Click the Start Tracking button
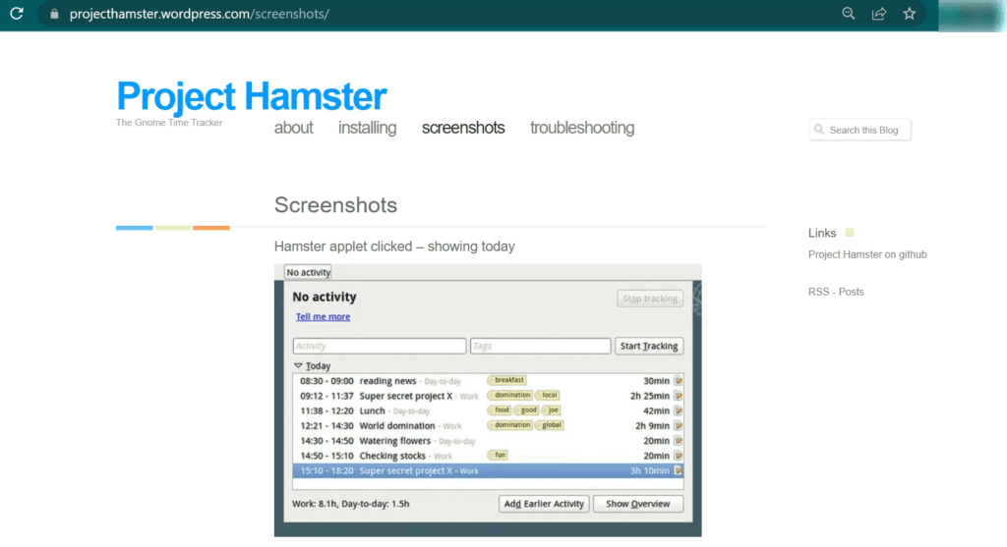The width and height of the screenshot is (1007, 547). [x=649, y=346]
